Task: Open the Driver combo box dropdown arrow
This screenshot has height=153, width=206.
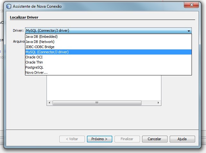Action: pos(189,31)
